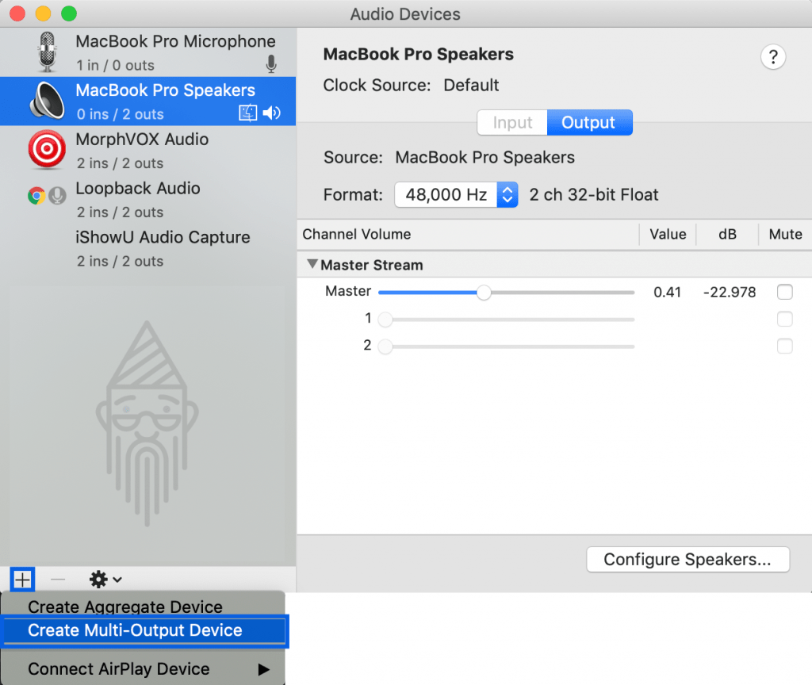Click the Chrome icon beside Loopback Audio
The image size is (812, 685).
pos(36,196)
